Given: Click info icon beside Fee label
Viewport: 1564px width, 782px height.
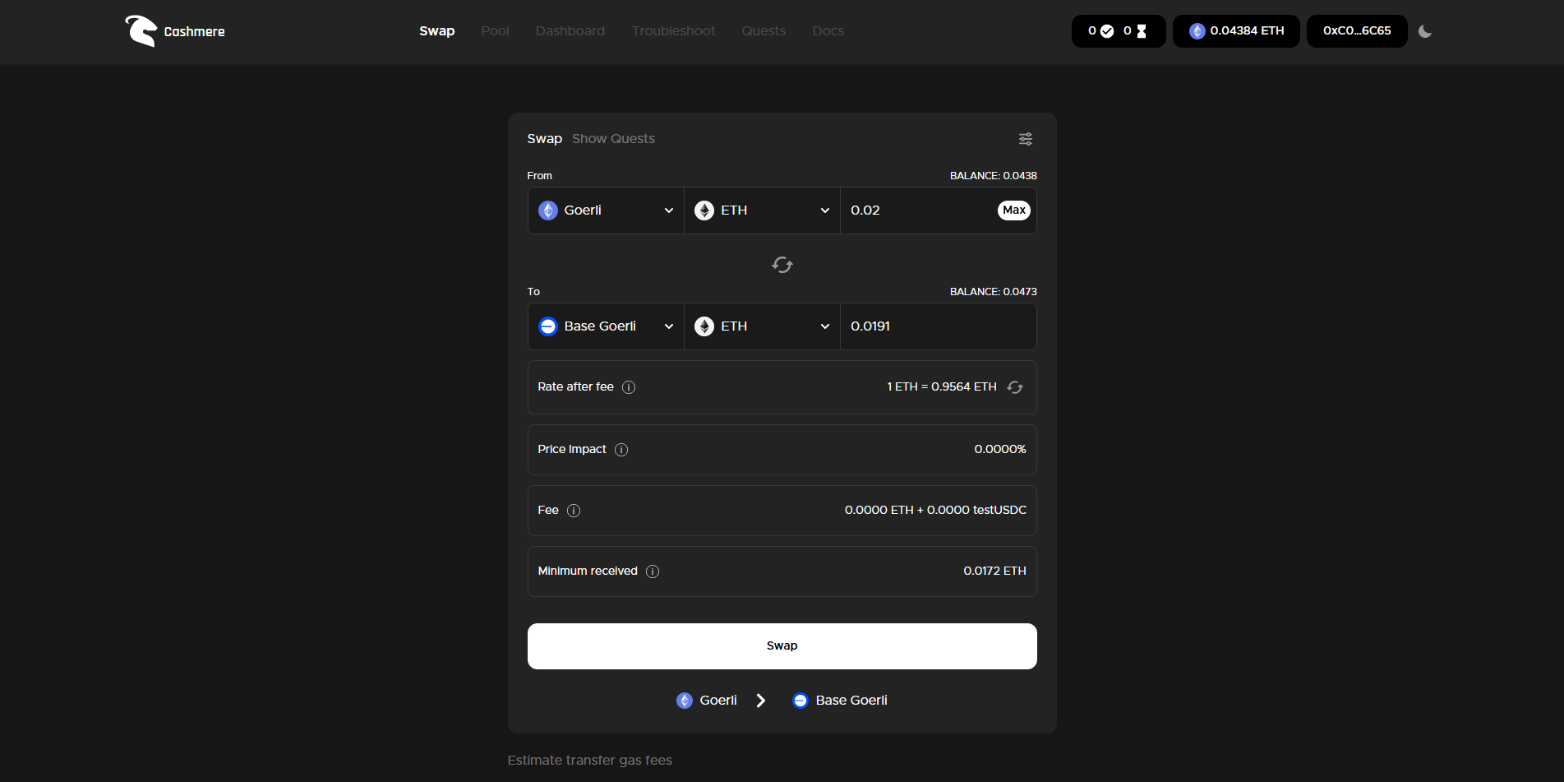Looking at the screenshot, I should 574,511.
